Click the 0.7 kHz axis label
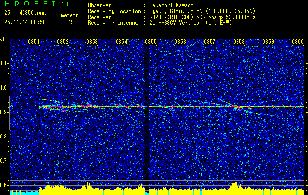This screenshot has width=308, height=195. pyautogui.click(x=4, y=161)
